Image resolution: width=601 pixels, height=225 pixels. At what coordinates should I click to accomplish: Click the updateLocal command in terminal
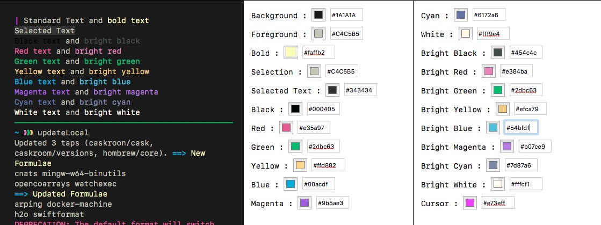point(63,133)
